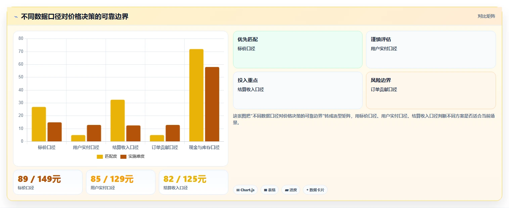509x208 pixels.
Task: Click the 匹配度 bar for 现金与库存口径
Action: click(196, 95)
